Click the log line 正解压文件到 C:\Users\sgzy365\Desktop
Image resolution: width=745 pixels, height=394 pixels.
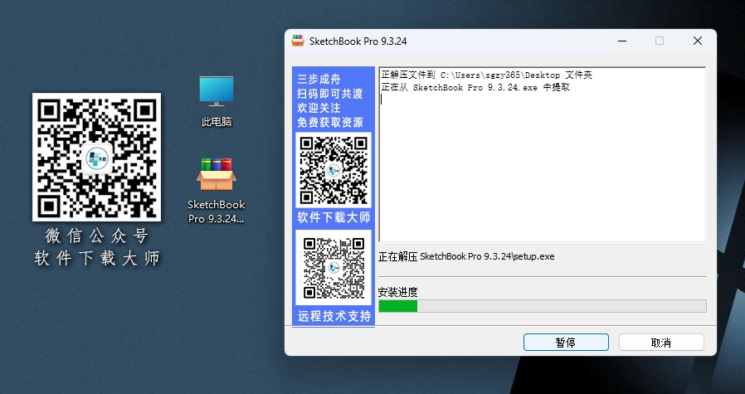point(487,75)
